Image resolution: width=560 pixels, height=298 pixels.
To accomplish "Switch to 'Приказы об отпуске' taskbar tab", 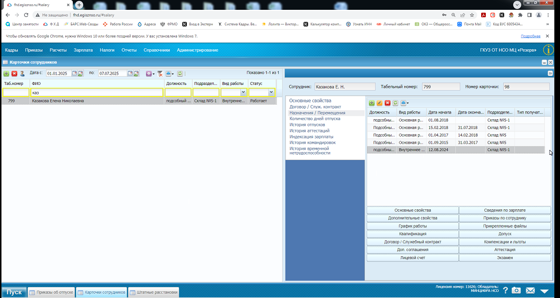I will (x=52, y=292).
